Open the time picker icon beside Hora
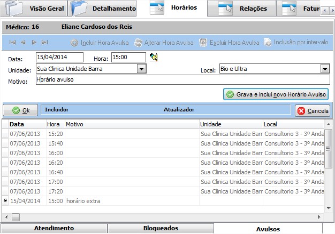This screenshot has height=234, width=335. coord(154,57)
